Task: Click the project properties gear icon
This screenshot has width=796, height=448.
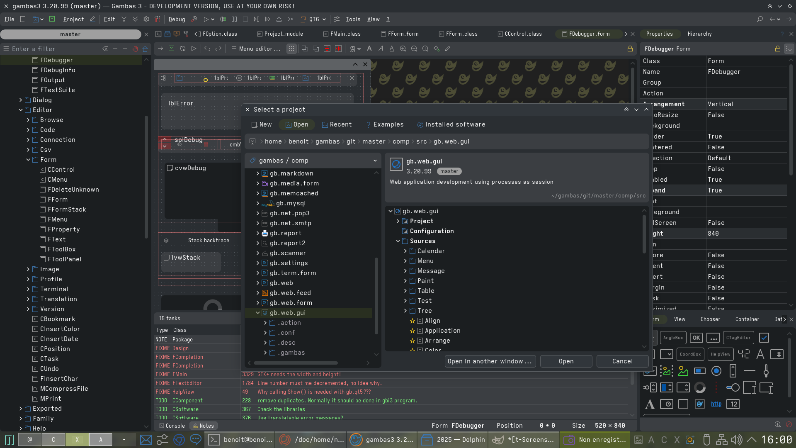Action: [146, 19]
